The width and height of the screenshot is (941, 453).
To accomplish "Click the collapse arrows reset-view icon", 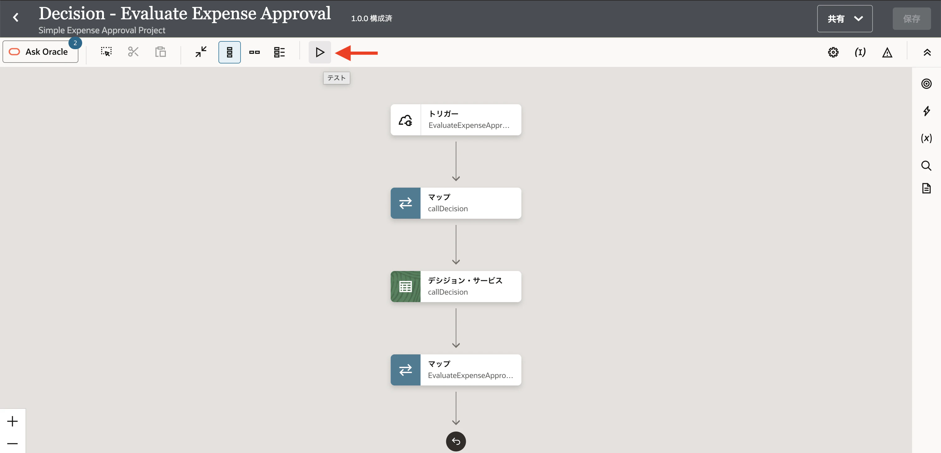I will pyautogui.click(x=201, y=52).
